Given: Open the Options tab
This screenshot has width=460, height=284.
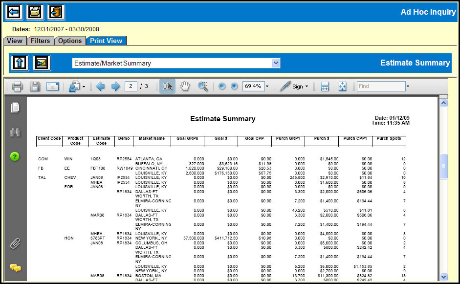Looking at the screenshot, I should click(70, 41).
